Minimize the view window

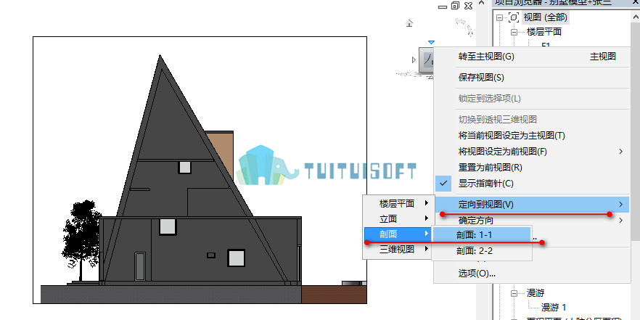pyautogui.click(x=443, y=7)
